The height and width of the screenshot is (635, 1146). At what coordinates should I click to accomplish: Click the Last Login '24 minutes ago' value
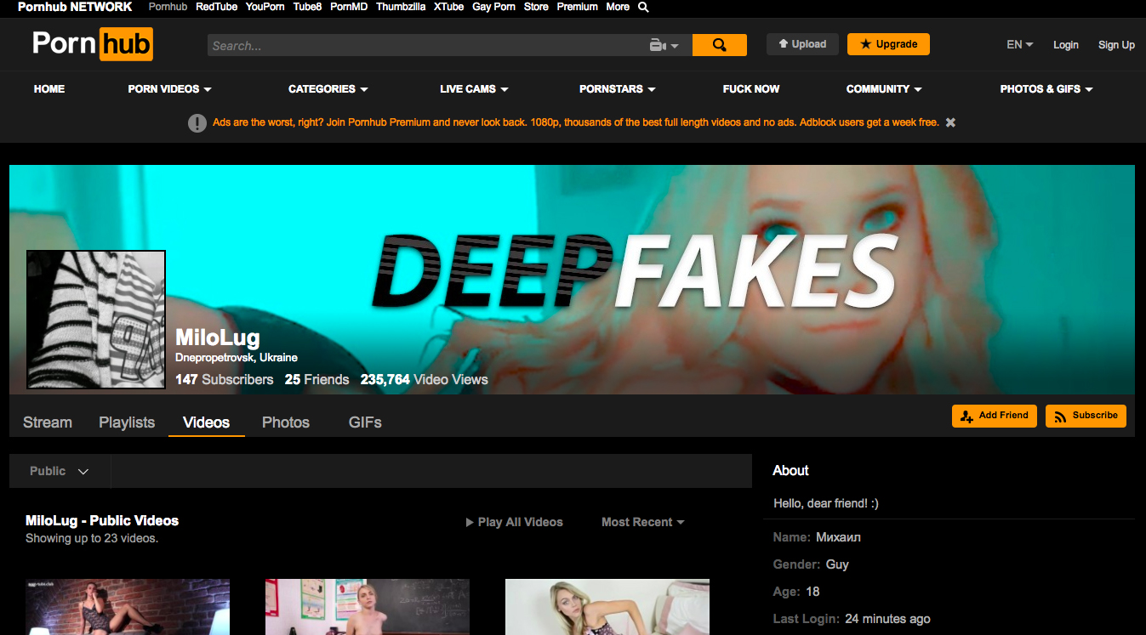pyautogui.click(x=888, y=619)
